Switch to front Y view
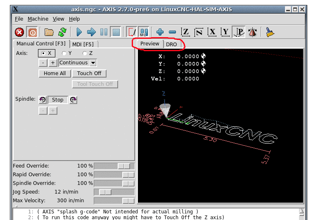The height and width of the screenshot is (220, 325). coord(225,32)
